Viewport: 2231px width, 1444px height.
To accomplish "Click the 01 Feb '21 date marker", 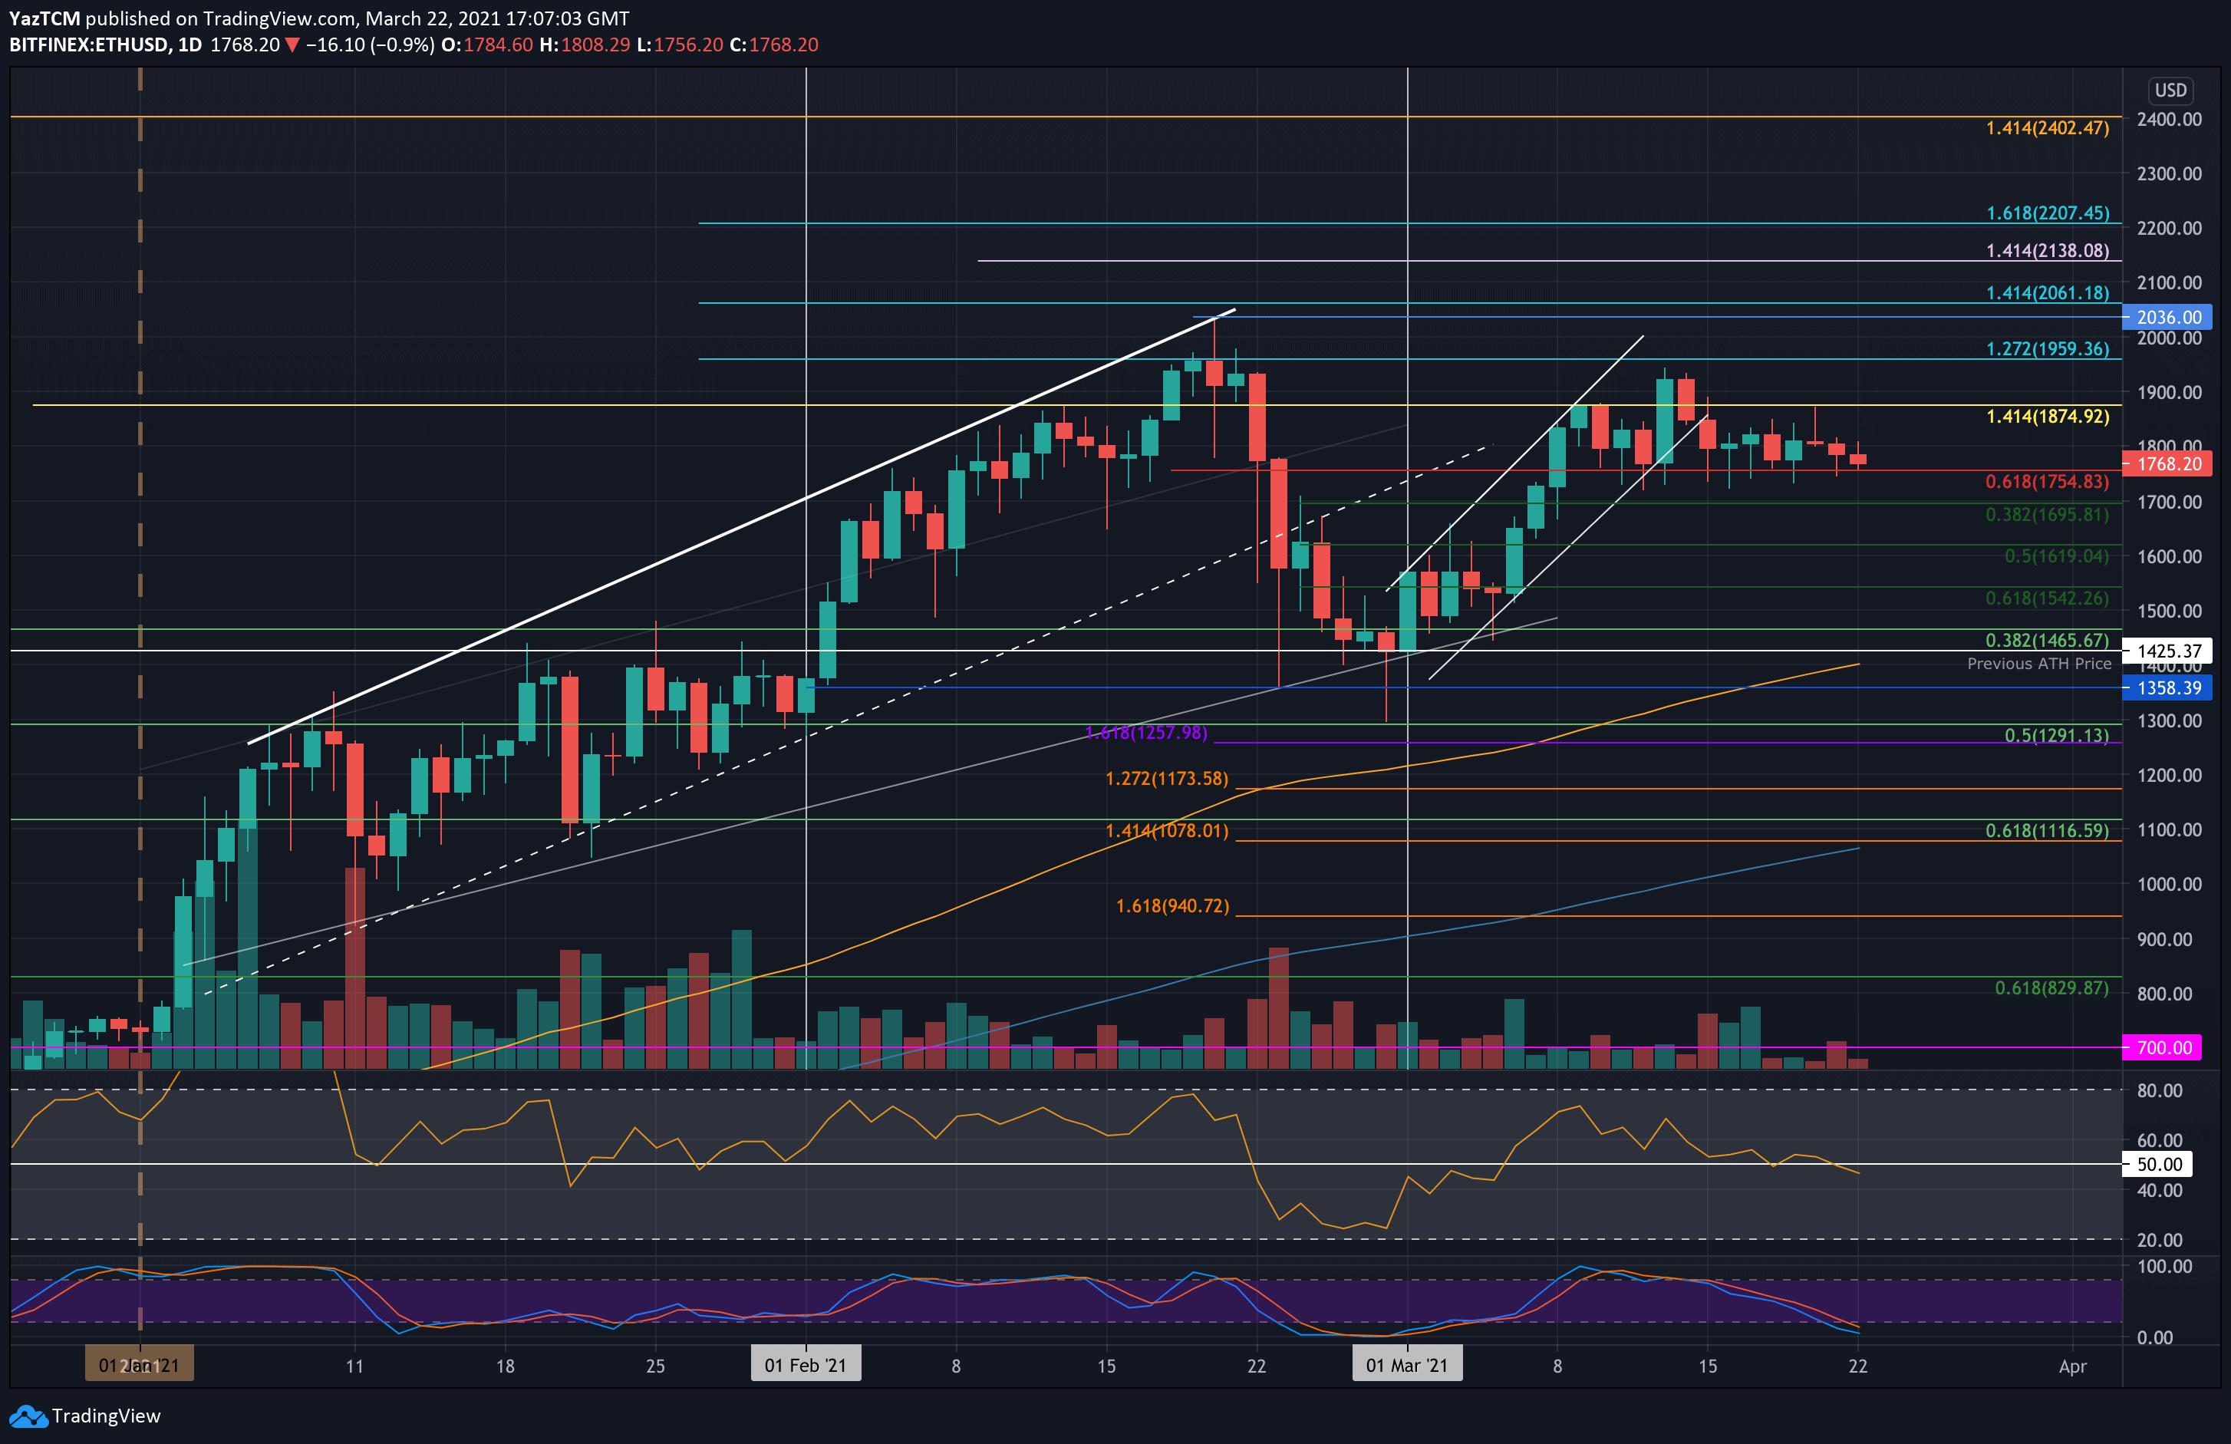I will pyautogui.click(x=806, y=1365).
